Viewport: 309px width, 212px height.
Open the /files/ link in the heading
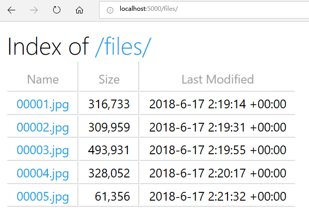click(123, 47)
